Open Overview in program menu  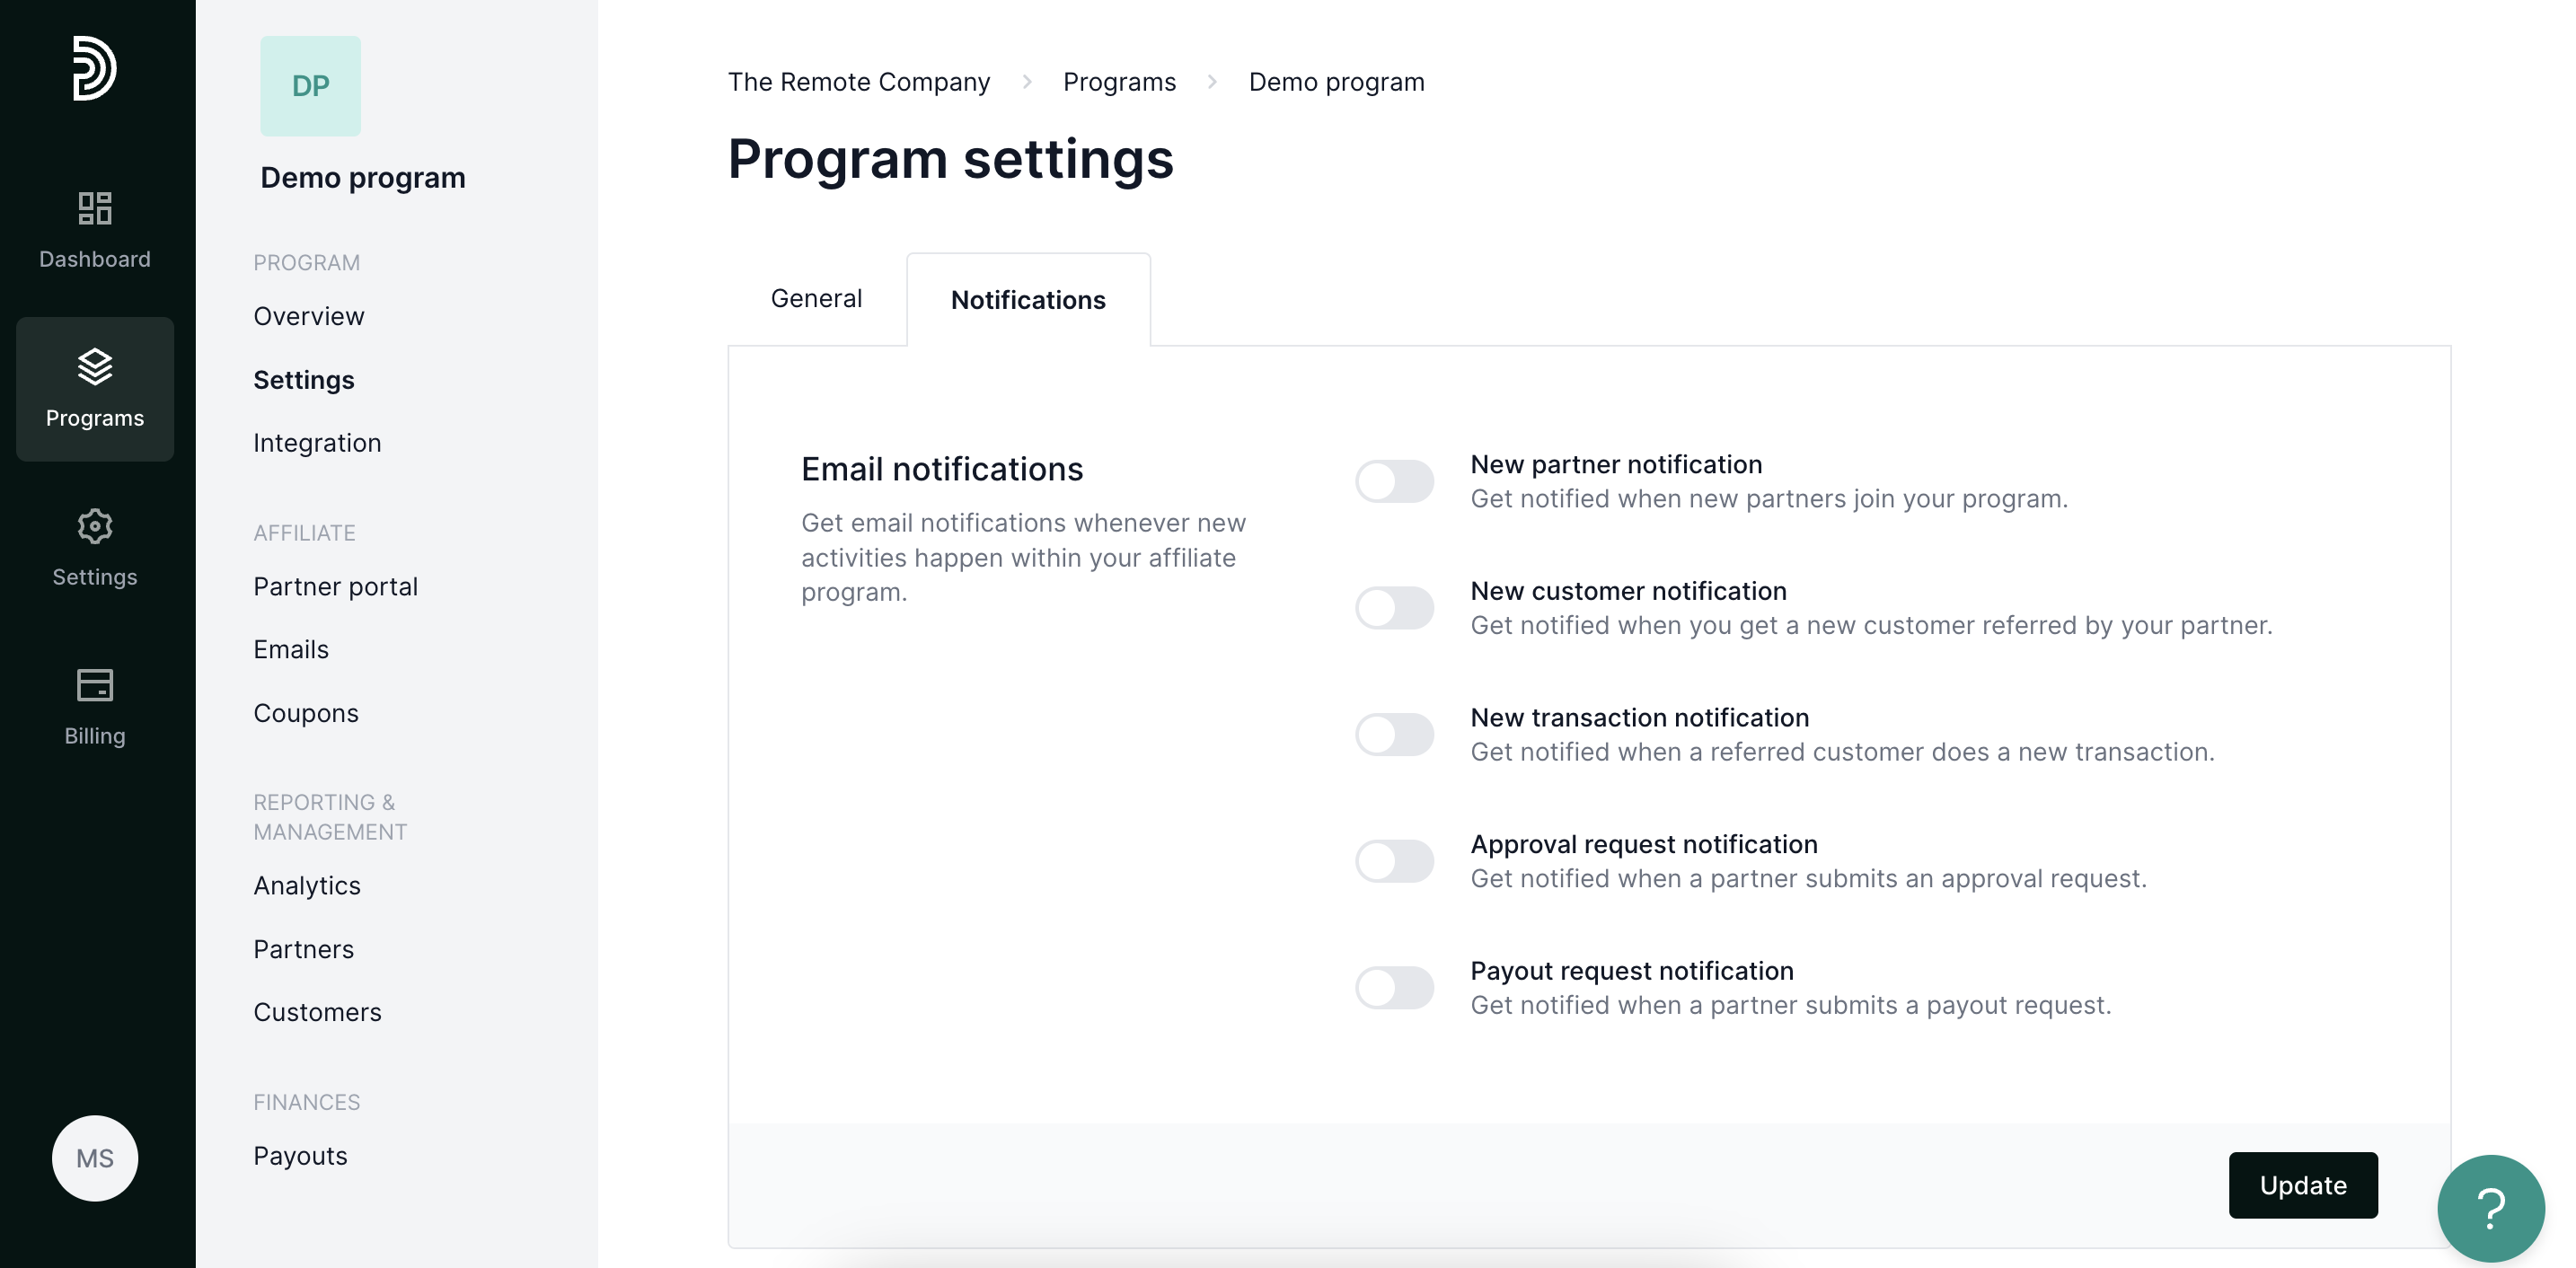(309, 316)
